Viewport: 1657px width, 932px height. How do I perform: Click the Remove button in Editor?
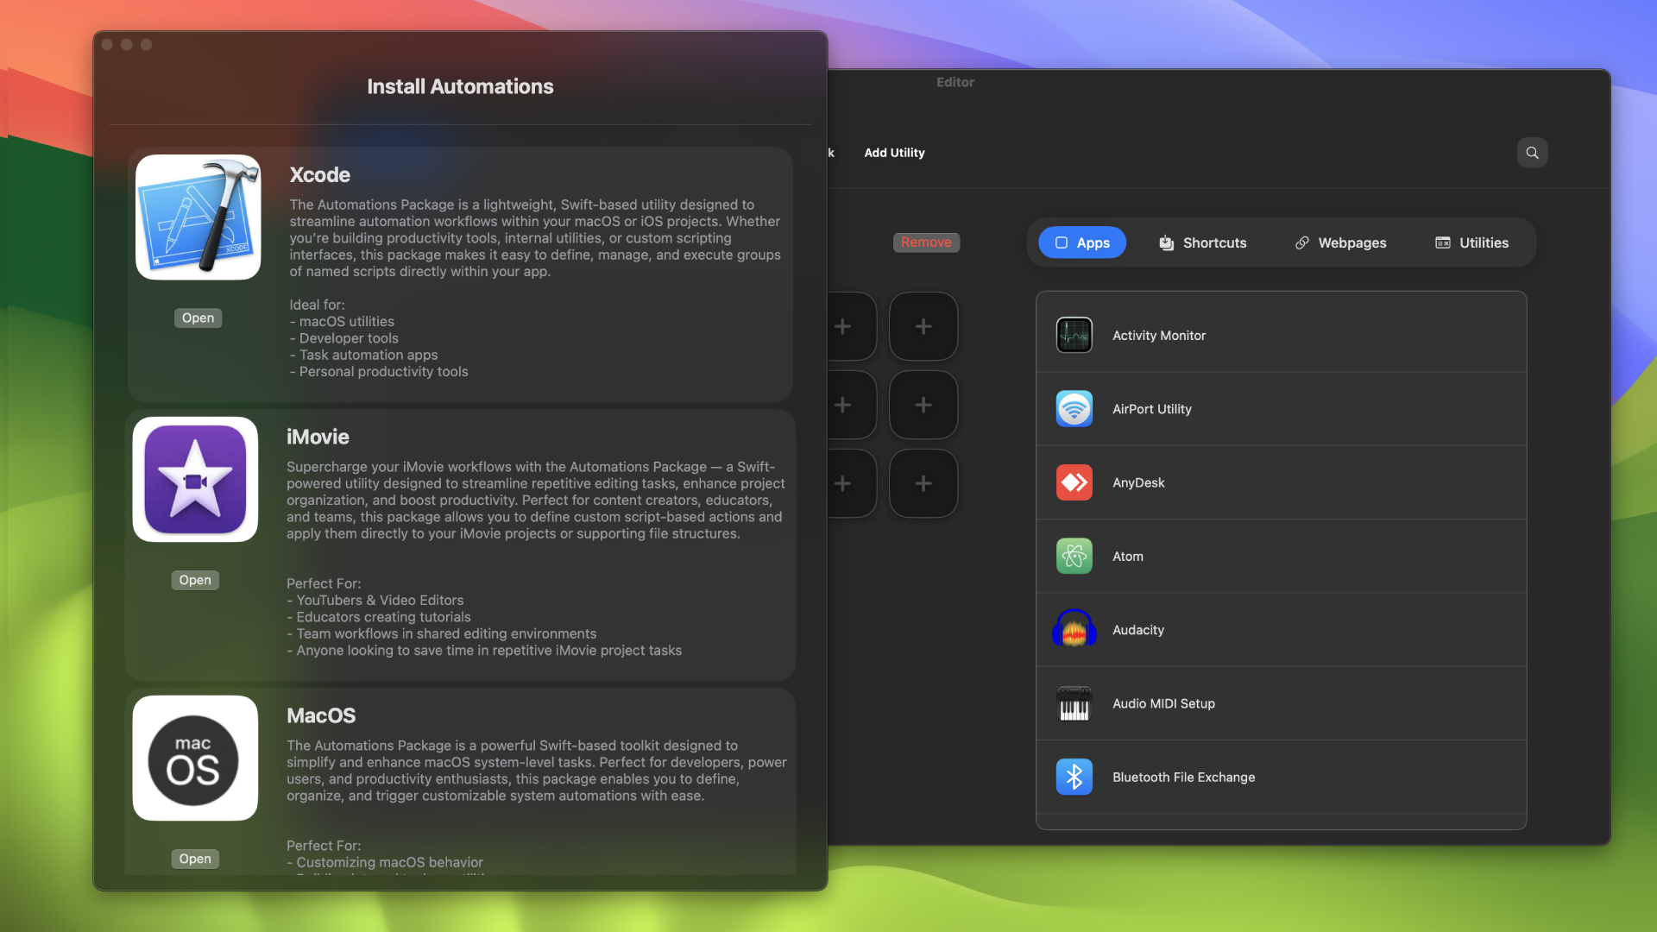(x=926, y=242)
